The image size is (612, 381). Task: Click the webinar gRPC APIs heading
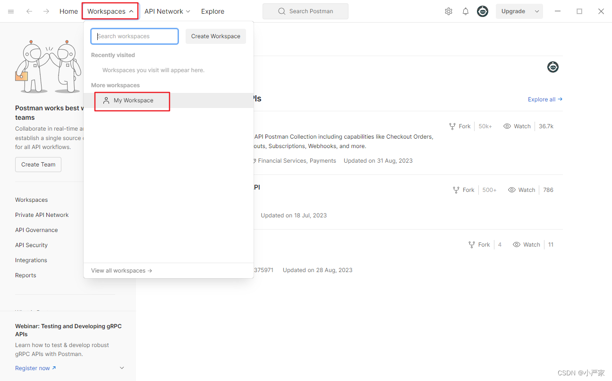coord(68,330)
